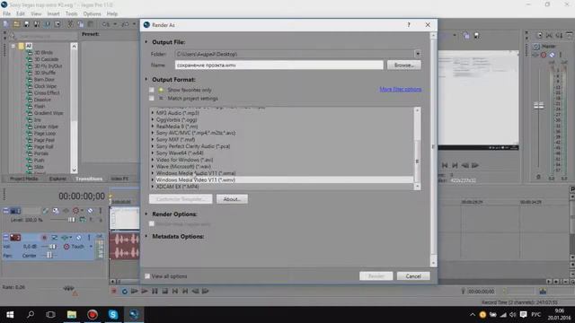Open More filter options link
Image resolution: width=575 pixels, height=323 pixels.
click(x=401, y=90)
